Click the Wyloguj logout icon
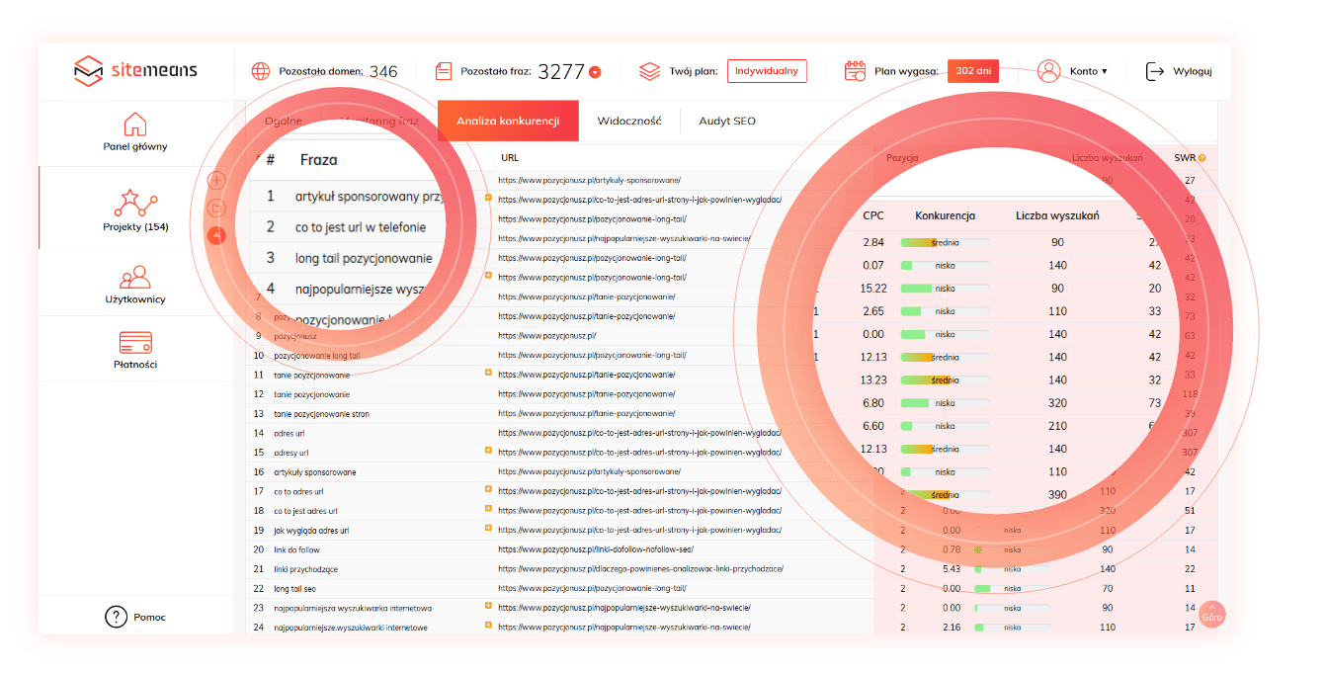This screenshot has height=673, width=1325. click(1155, 71)
